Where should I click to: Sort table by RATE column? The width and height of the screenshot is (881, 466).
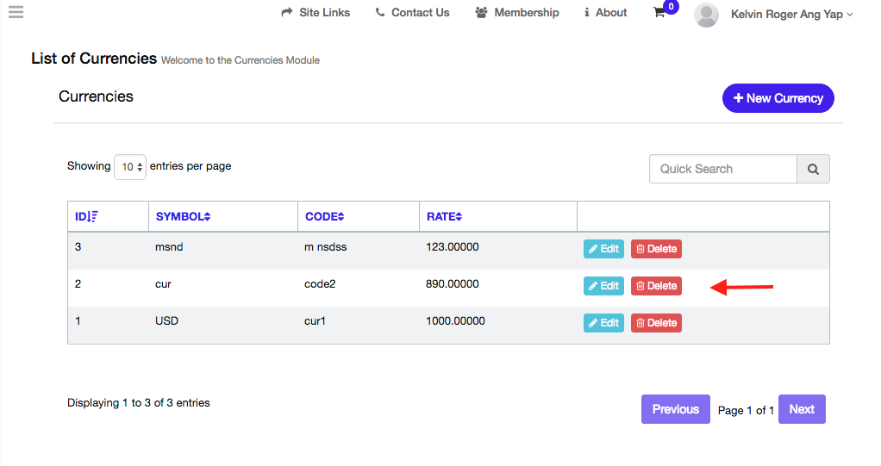[445, 216]
